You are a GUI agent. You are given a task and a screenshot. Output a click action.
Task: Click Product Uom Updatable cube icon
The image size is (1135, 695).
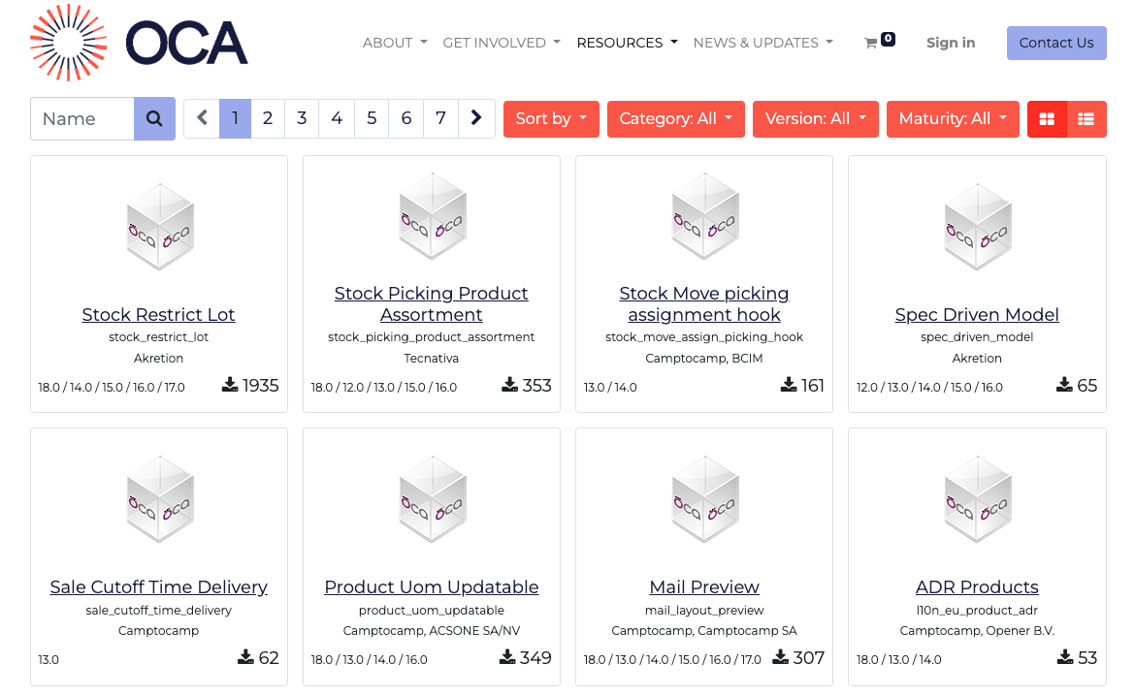(432, 499)
